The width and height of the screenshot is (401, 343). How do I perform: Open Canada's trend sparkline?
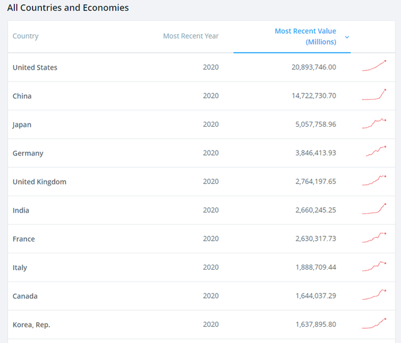(374, 295)
